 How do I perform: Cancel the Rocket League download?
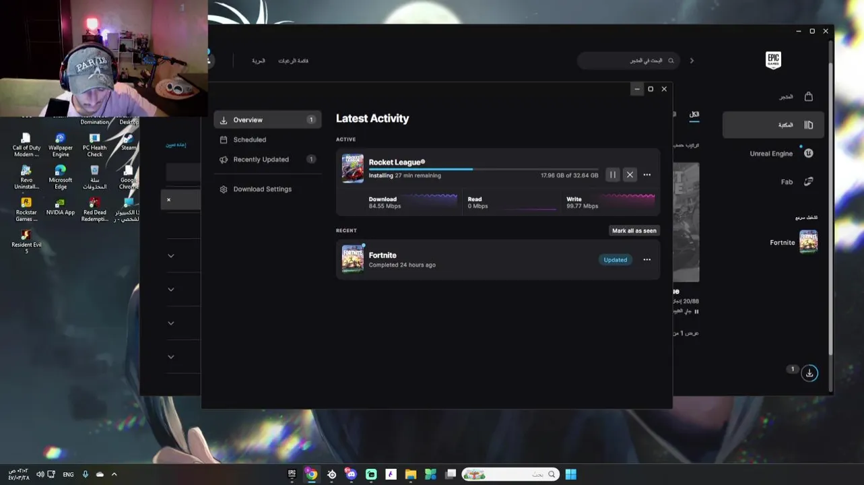(x=630, y=175)
